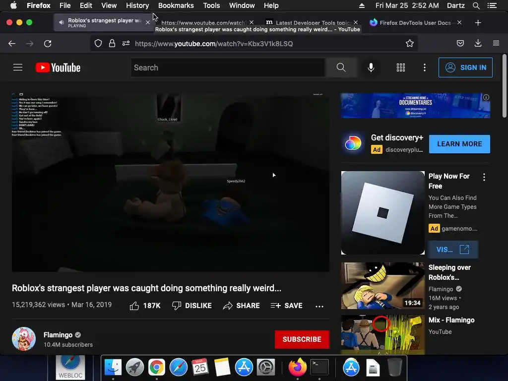This screenshot has height=381, width=508.
Task: Open a new Firefox tab
Action: [x=478, y=23]
